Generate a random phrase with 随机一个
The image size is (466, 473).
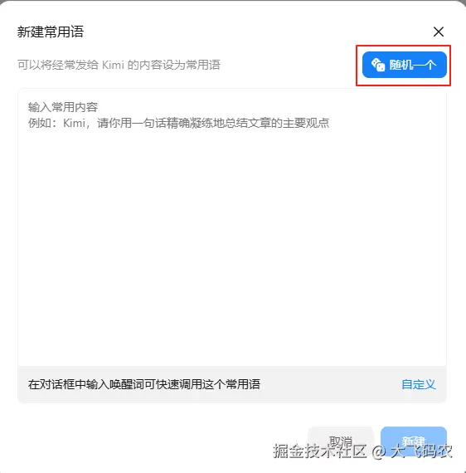pos(404,65)
